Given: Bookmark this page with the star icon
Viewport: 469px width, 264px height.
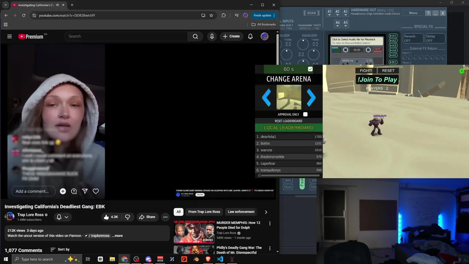Looking at the screenshot, I should click(211, 15).
